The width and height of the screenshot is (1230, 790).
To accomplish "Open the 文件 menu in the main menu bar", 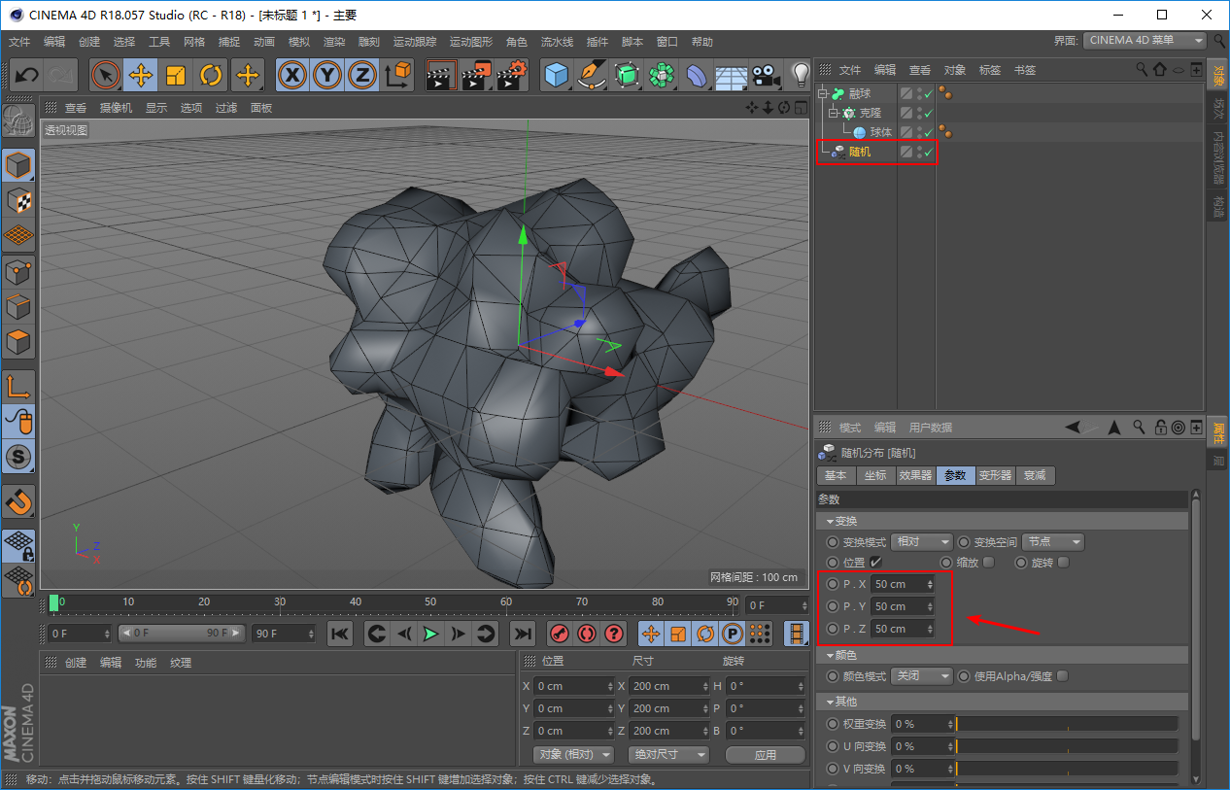I will [19, 42].
